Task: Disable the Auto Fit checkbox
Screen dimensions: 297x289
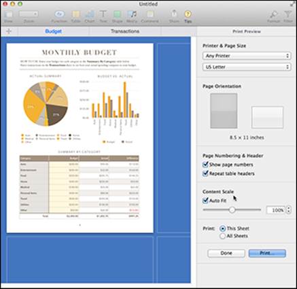Action: [205, 201]
